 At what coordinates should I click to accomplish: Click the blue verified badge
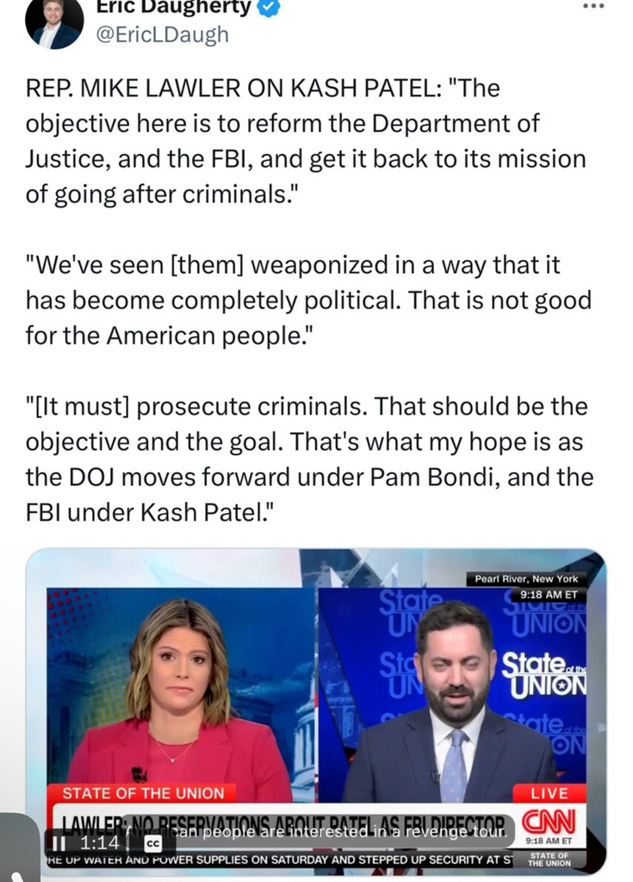[x=268, y=7]
